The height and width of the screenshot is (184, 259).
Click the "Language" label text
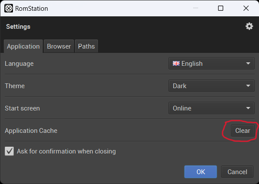point(19,64)
